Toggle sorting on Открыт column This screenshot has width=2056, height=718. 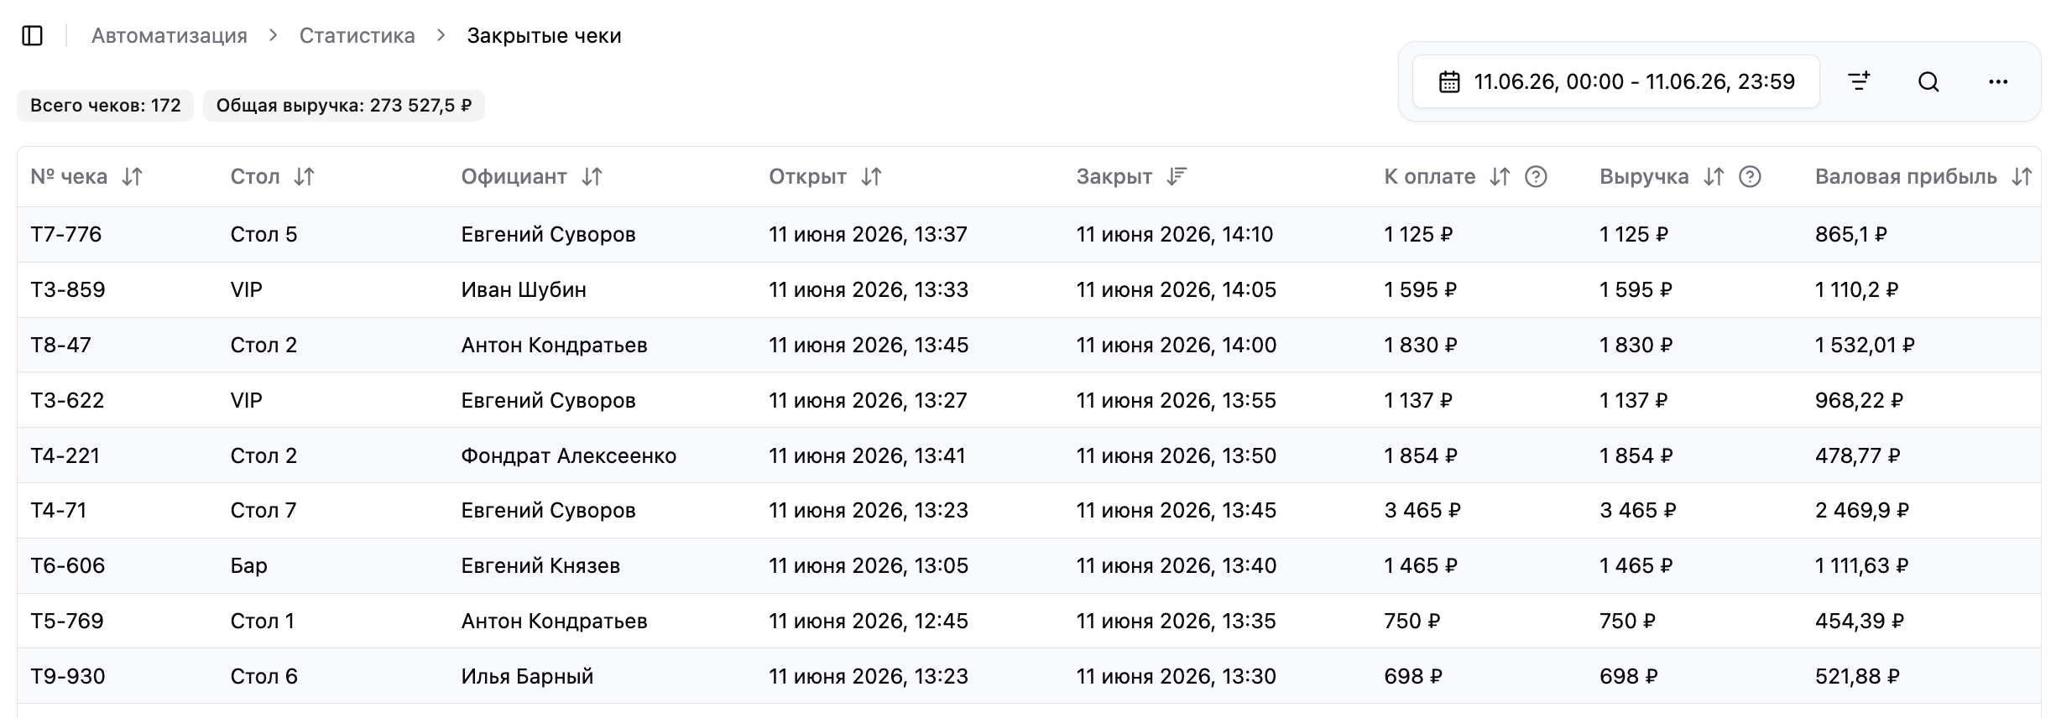click(871, 176)
